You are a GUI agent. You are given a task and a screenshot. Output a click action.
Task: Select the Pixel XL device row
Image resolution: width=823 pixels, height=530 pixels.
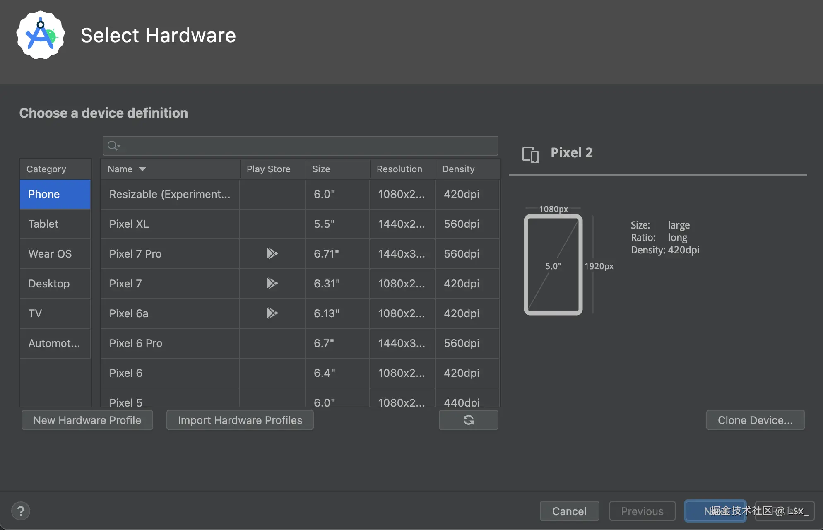tap(170, 224)
